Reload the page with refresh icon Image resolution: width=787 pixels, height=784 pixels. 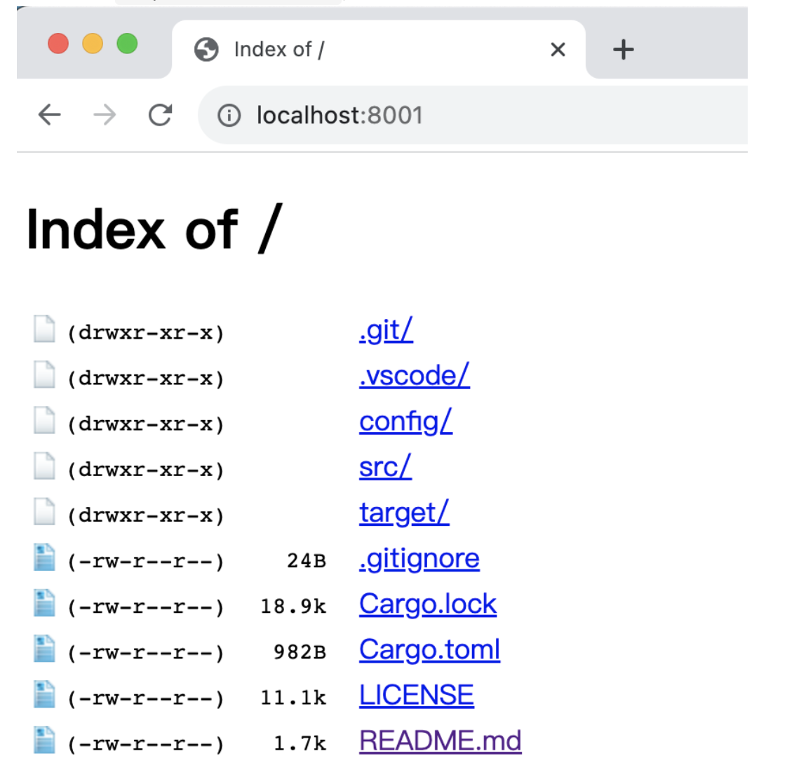[161, 115]
